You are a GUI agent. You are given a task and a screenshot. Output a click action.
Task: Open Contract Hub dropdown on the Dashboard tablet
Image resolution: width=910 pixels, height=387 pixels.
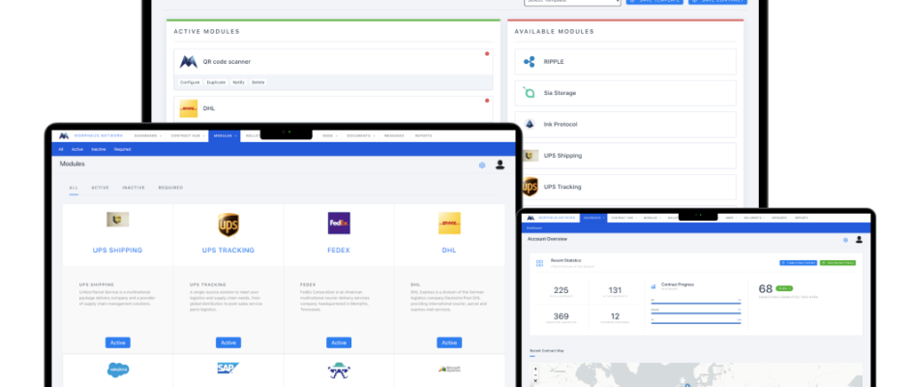[x=623, y=218]
